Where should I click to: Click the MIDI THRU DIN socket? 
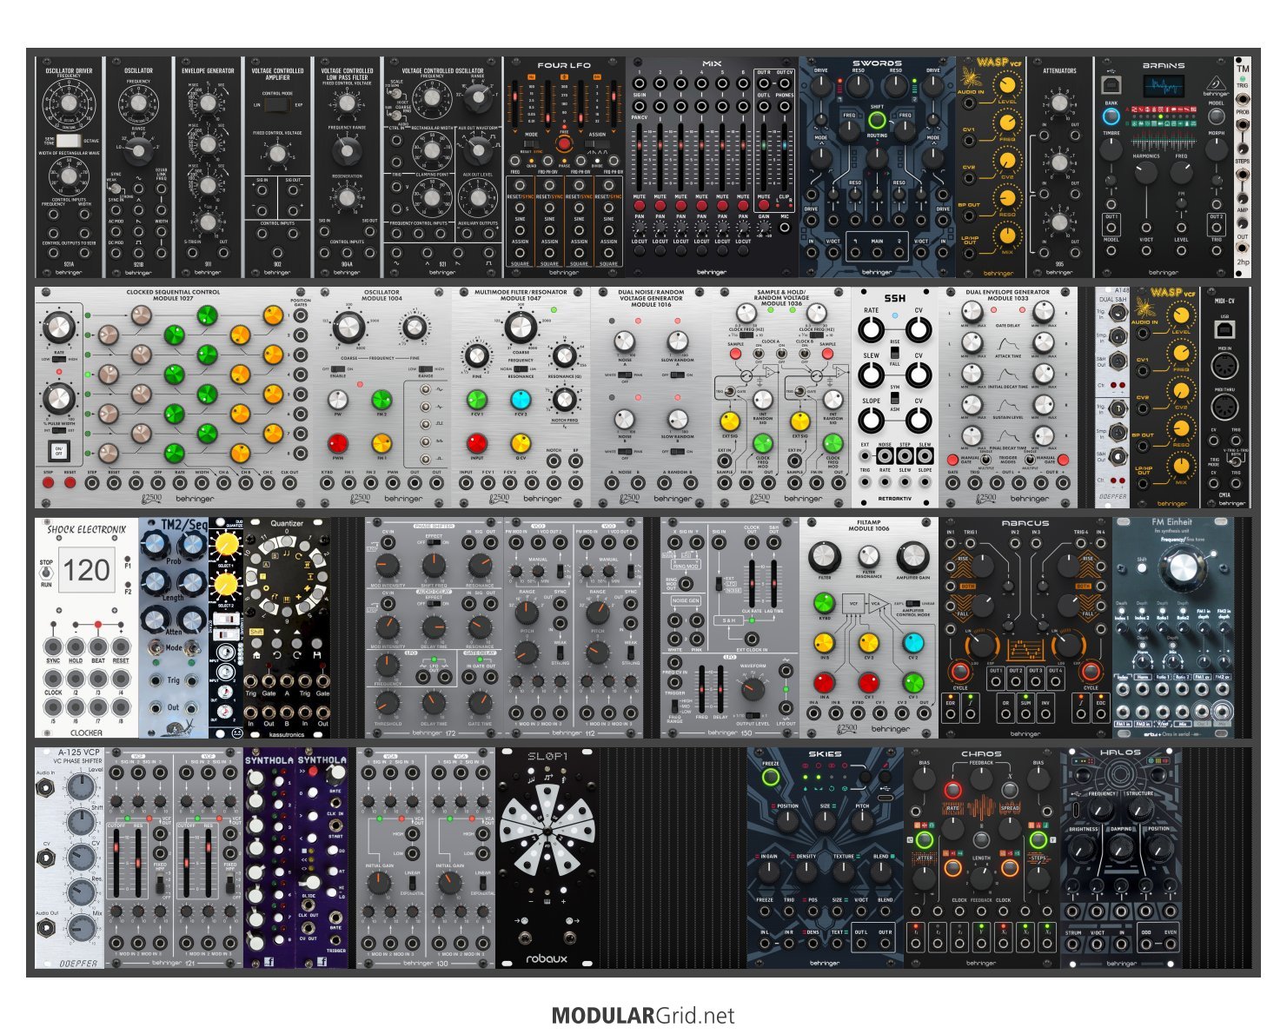click(x=1224, y=406)
